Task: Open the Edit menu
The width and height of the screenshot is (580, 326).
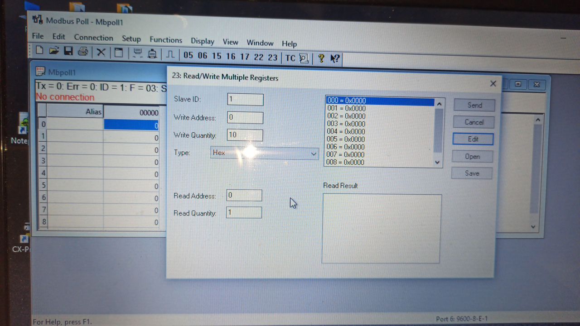Action: tap(59, 37)
